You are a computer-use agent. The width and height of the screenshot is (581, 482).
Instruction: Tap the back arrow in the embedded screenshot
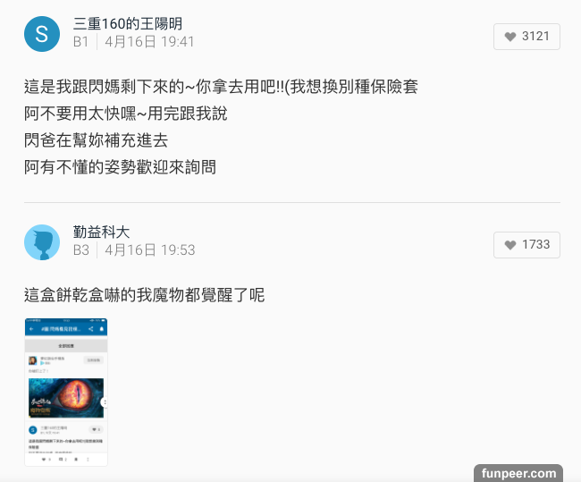point(31,329)
